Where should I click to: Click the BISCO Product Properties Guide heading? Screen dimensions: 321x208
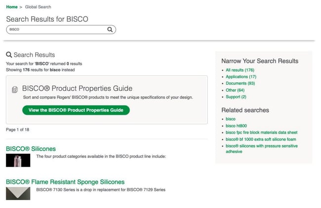click(x=77, y=88)
